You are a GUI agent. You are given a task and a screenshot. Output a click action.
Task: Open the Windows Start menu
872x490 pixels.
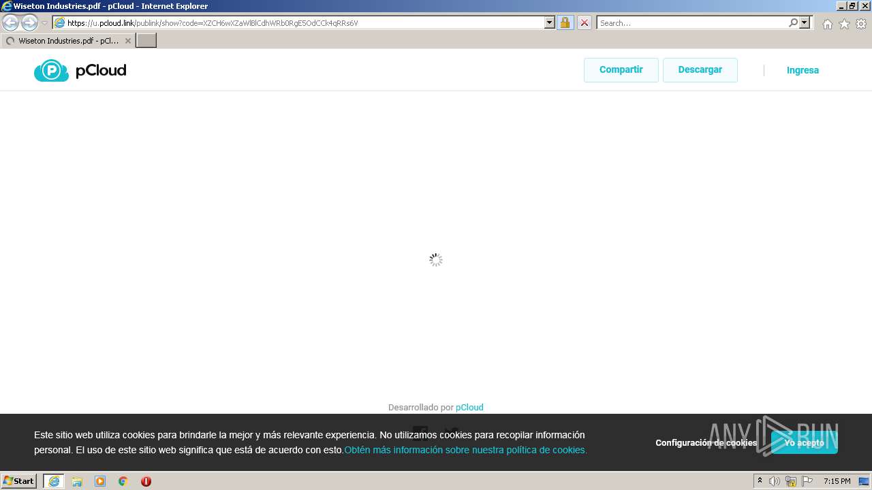click(19, 481)
